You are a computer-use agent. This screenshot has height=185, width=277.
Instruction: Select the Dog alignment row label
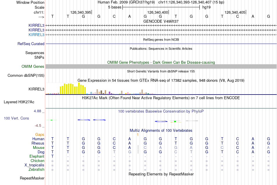[41, 152]
